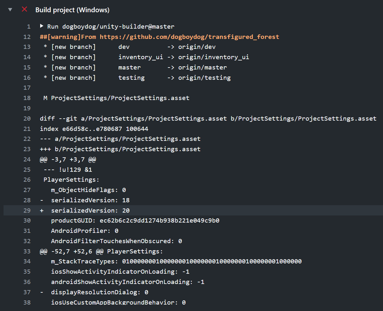Select 'M ProjectSettings/ProjectSettings.asset' log line
The image size is (383, 311).
(116, 98)
